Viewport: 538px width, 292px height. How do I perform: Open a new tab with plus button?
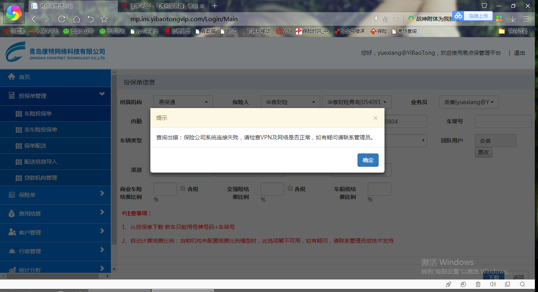tap(215, 6)
